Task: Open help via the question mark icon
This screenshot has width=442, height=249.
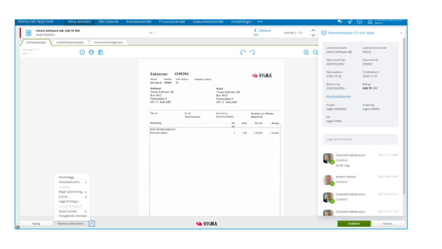Action: [360, 22]
